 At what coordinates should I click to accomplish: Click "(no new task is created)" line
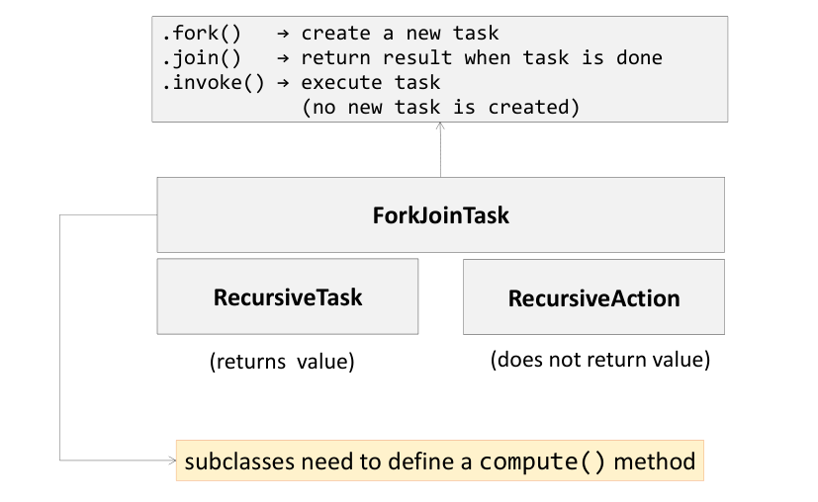click(x=440, y=107)
